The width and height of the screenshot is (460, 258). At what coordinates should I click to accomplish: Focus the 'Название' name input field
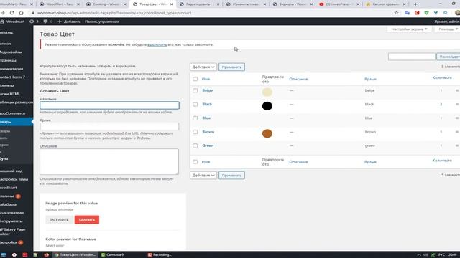(x=109, y=105)
